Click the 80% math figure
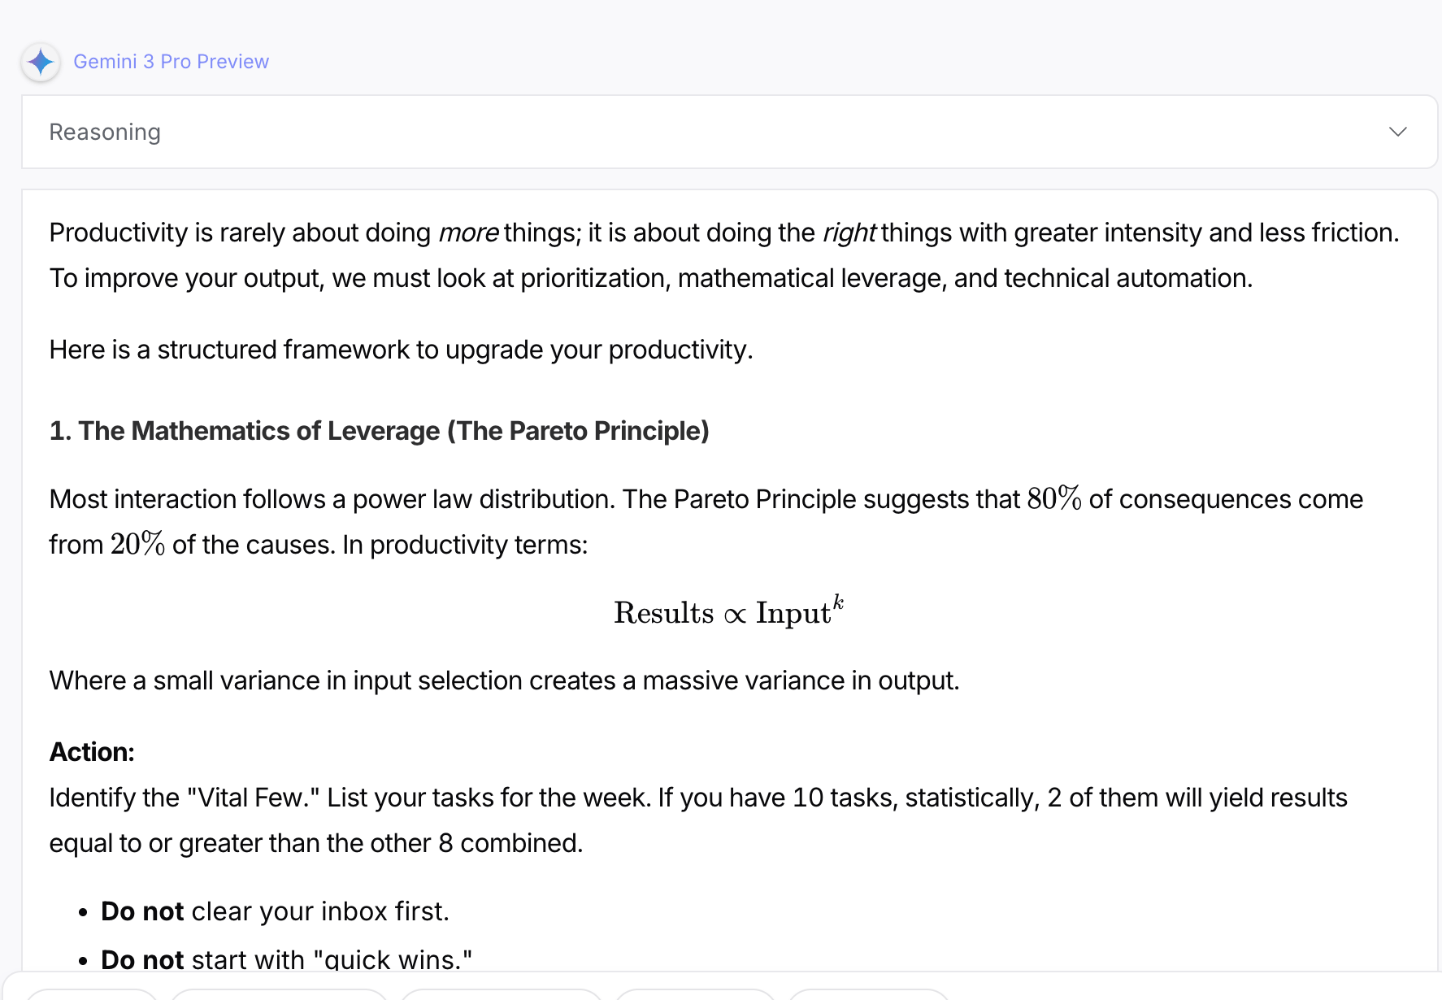 (1053, 498)
